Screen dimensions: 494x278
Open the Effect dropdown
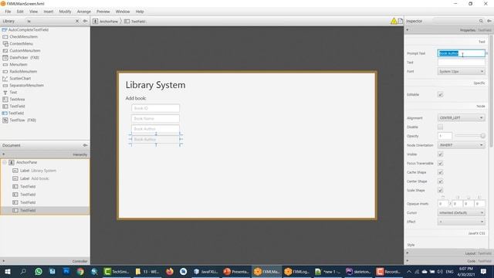(462, 222)
